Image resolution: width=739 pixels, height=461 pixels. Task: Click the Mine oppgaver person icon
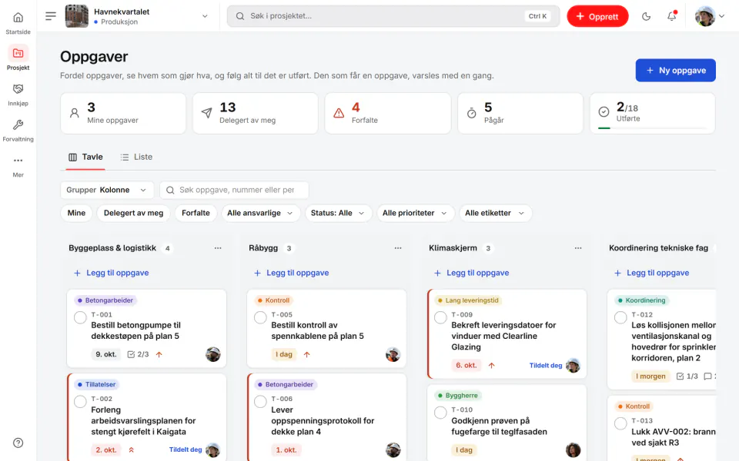[75, 113]
